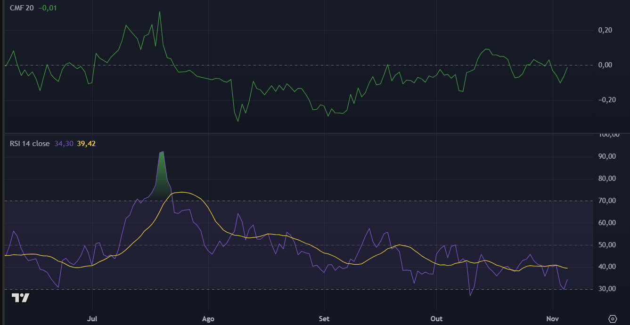
Task: Click the 50,00 RSI level value
Action: (606, 245)
